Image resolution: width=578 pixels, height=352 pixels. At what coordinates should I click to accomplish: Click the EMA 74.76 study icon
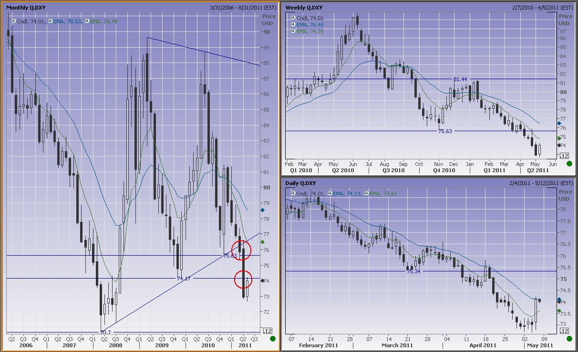[x=293, y=31]
